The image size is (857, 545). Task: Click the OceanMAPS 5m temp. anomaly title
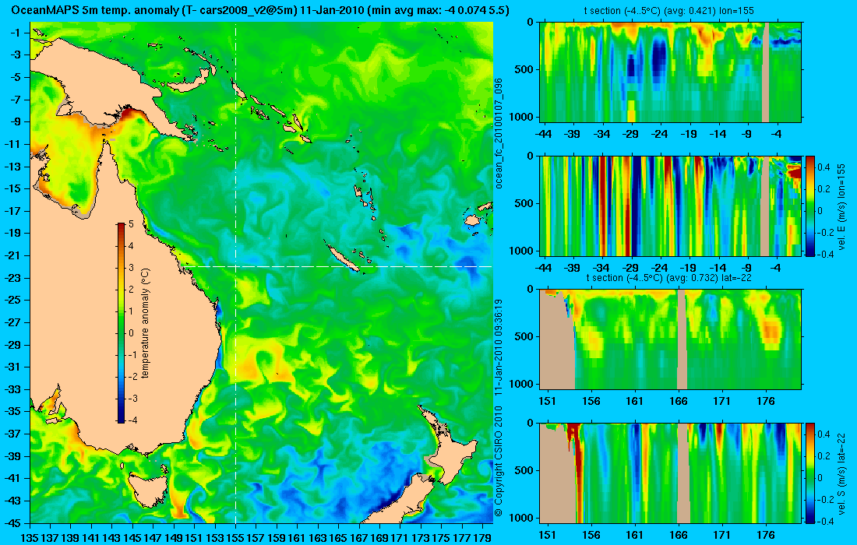(261, 10)
